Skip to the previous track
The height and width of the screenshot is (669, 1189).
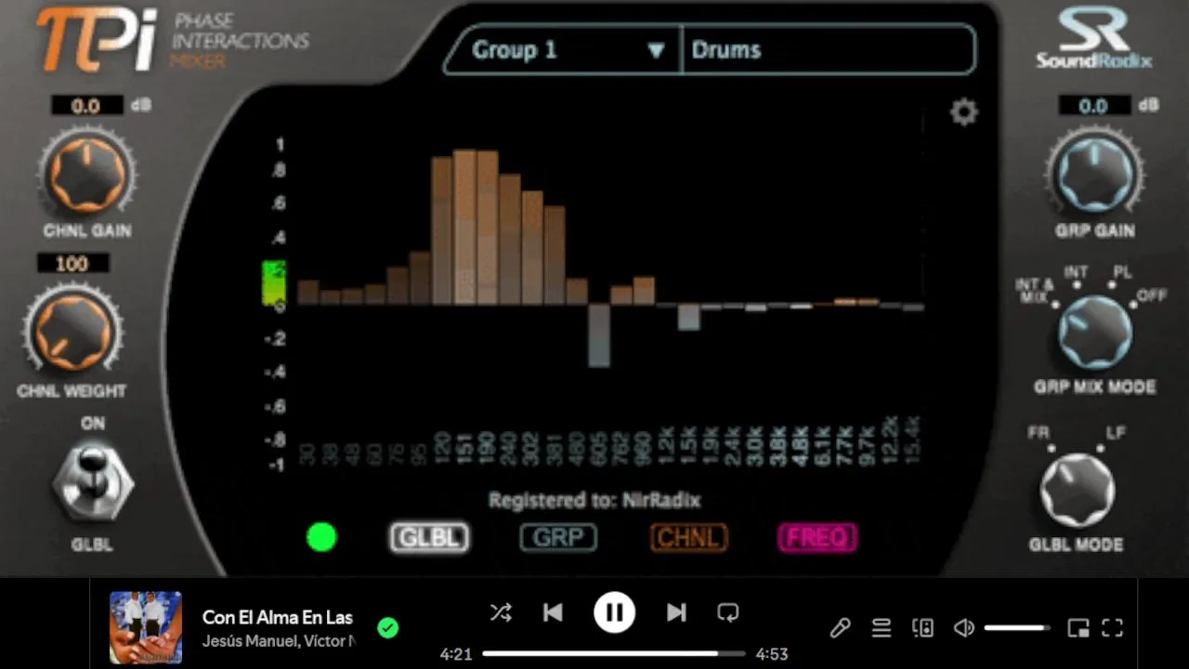[x=553, y=612]
